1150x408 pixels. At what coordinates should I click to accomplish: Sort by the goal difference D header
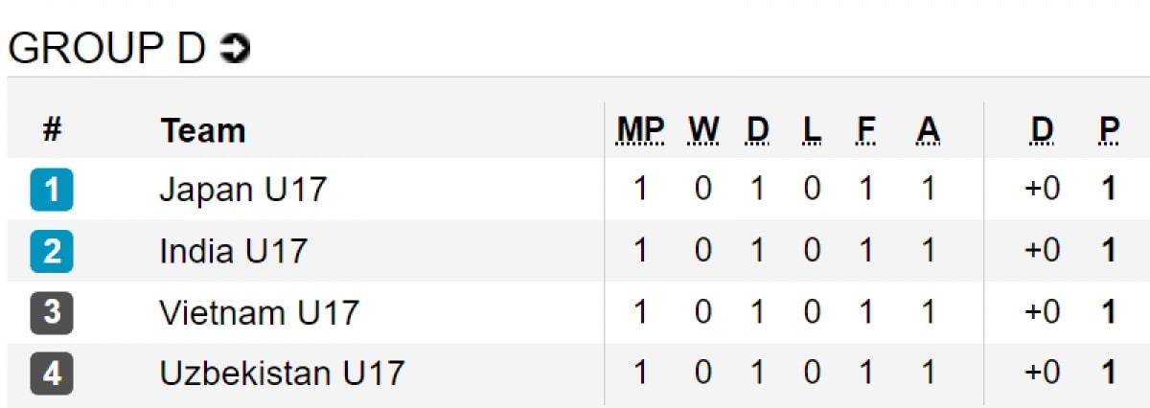(x=1042, y=130)
